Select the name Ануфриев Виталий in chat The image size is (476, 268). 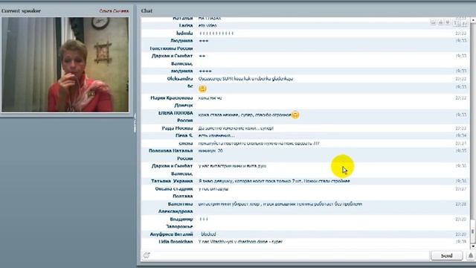(171, 234)
